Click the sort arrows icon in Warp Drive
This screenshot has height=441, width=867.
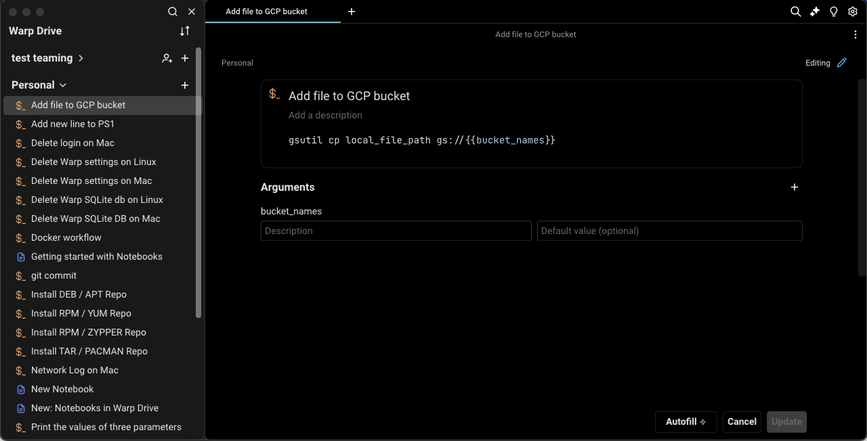[184, 31]
